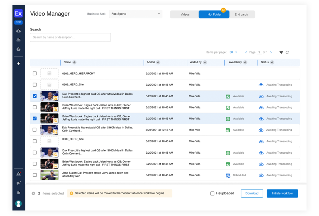Sort by the Added column arrow
The height and width of the screenshot is (216, 319).
coord(158,62)
